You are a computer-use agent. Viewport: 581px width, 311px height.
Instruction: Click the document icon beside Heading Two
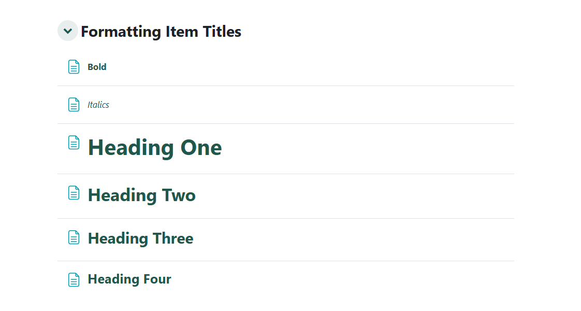(x=74, y=193)
